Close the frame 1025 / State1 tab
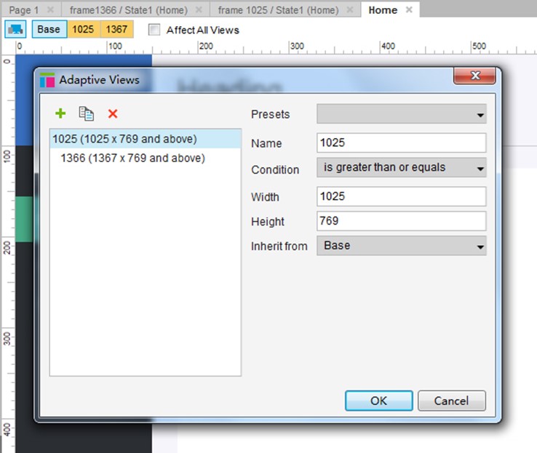Screen dimensions: 537x453 pos(350,10)
